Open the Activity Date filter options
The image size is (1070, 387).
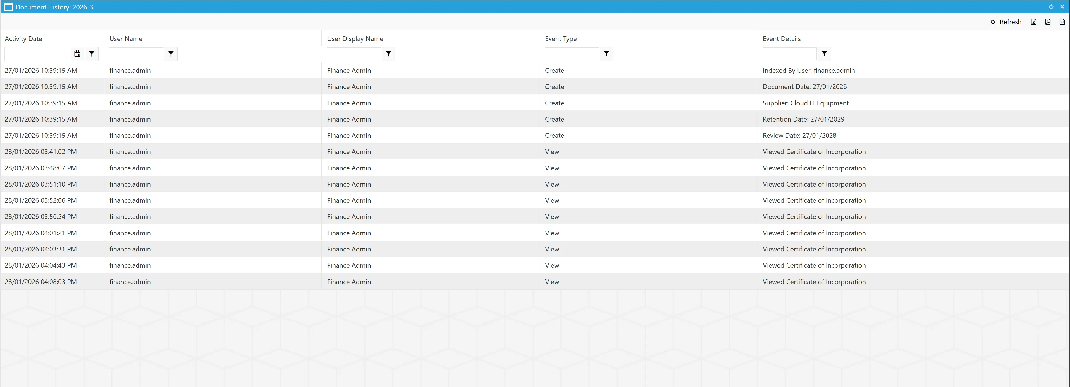[92, 54]
